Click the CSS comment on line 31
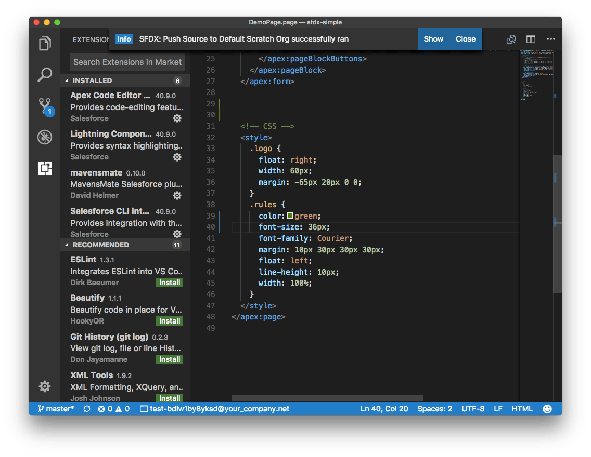 tap(267, 126)
